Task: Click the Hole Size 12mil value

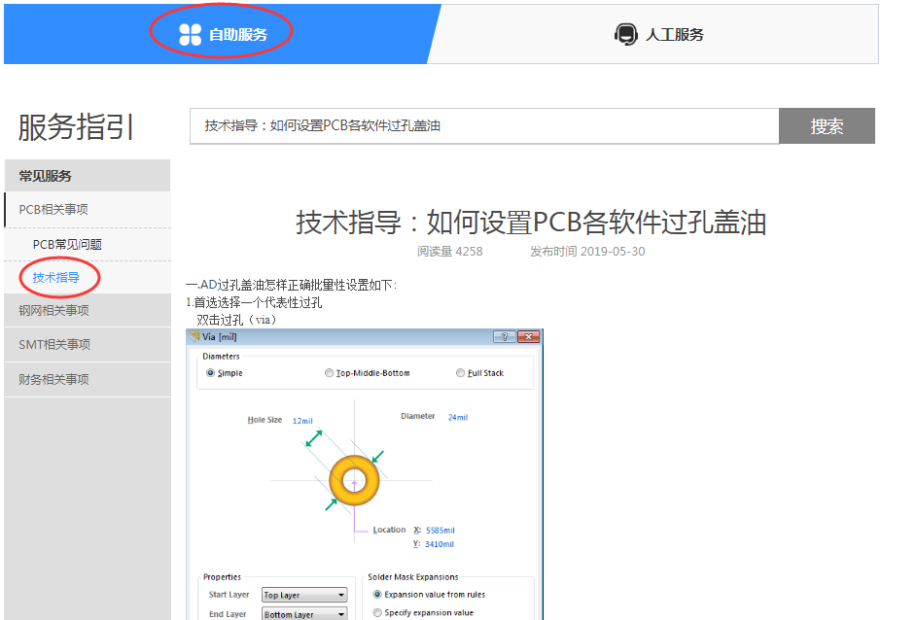Action: 302,421
